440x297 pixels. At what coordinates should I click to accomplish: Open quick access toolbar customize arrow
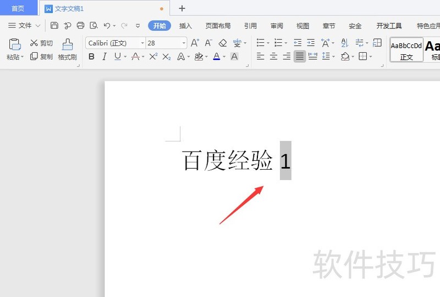pos(137,26)
